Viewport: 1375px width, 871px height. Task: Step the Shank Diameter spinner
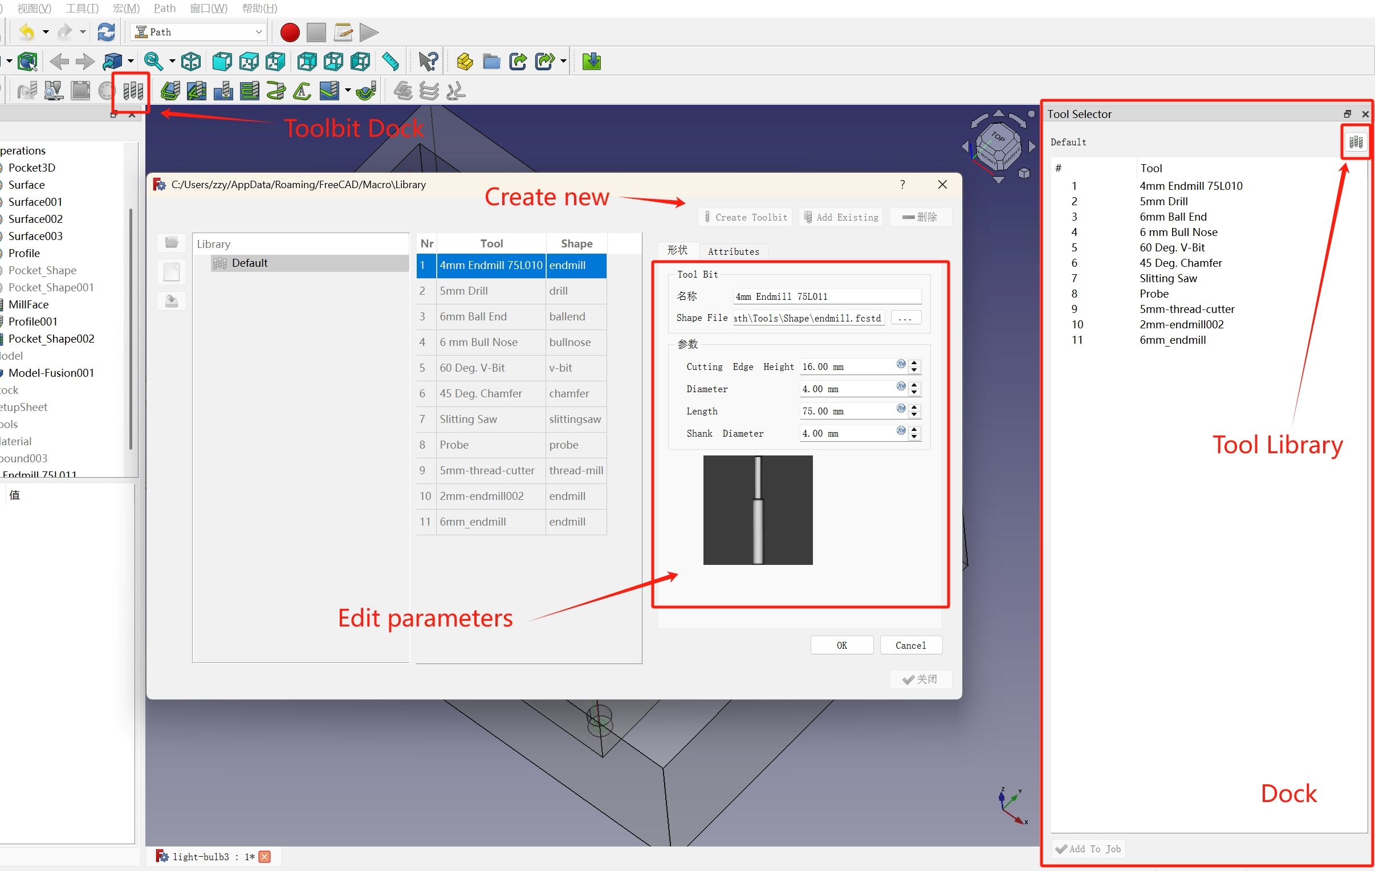click(x=914, y=433)
